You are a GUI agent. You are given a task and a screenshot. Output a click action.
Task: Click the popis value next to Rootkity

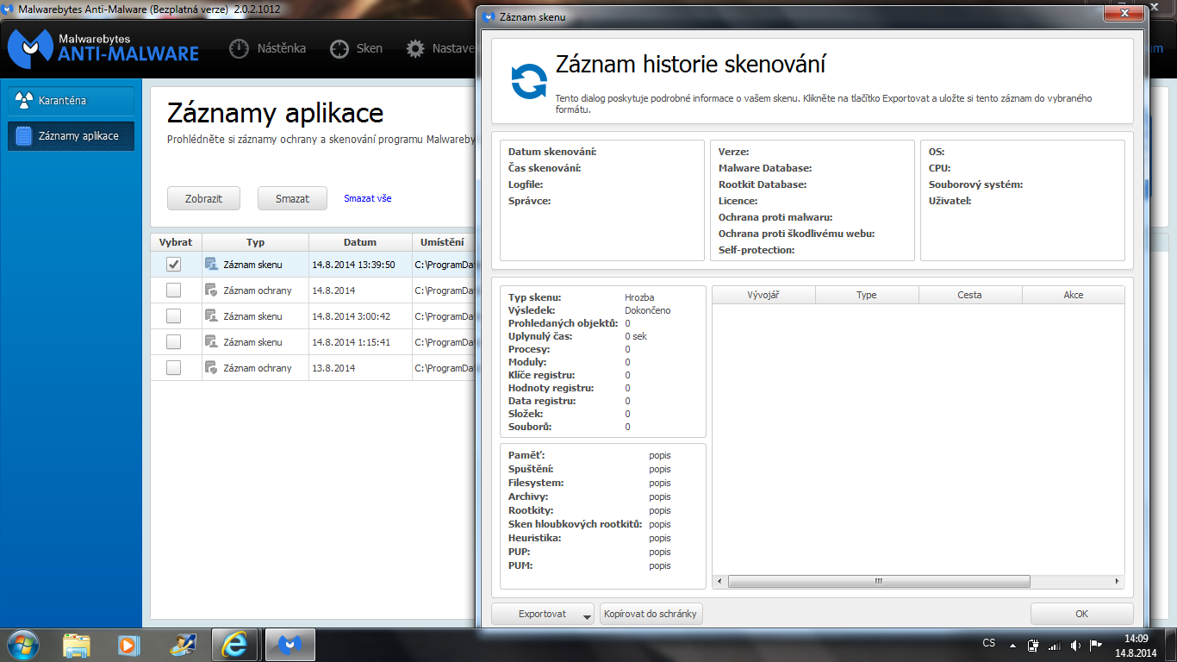click(x=660, y=510)
